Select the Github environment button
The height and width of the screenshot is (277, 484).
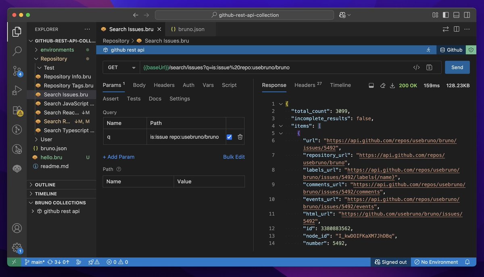451,50
